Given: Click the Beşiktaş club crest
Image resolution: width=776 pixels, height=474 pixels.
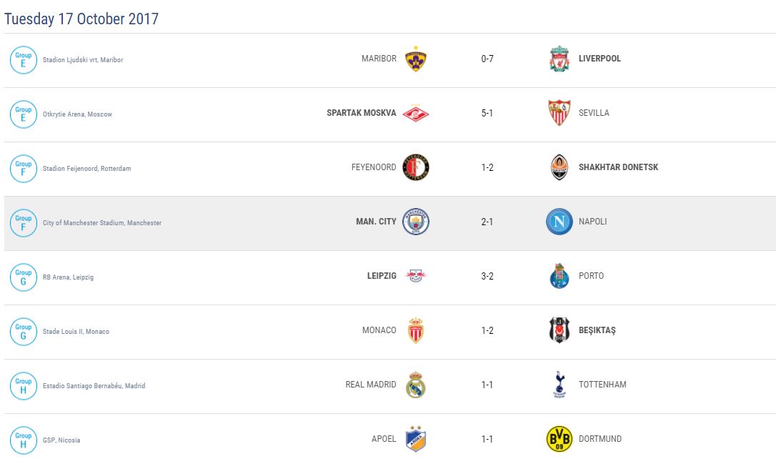Looking at the screenshot, I should pyautogui.click(x=559, y=330).
